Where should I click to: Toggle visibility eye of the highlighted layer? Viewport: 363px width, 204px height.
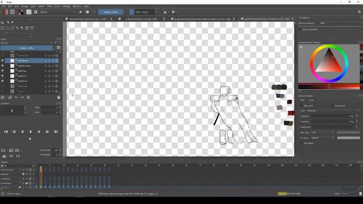[x=2, y=61]
